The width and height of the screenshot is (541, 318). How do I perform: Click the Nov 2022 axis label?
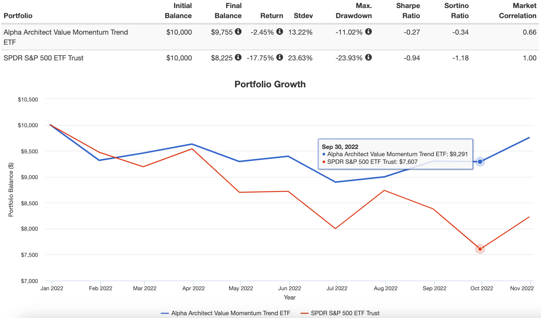pyautogui.click(x=522, y=288)
